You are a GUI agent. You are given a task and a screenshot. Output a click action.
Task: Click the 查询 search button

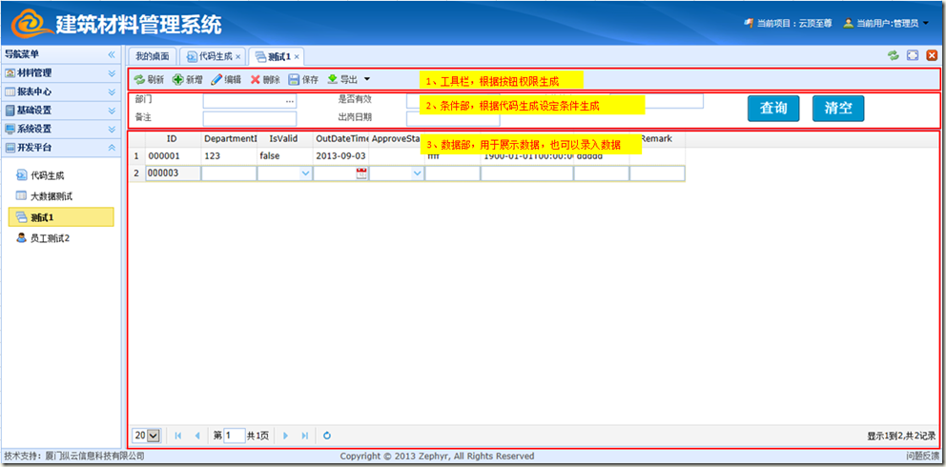pos(773,109)
